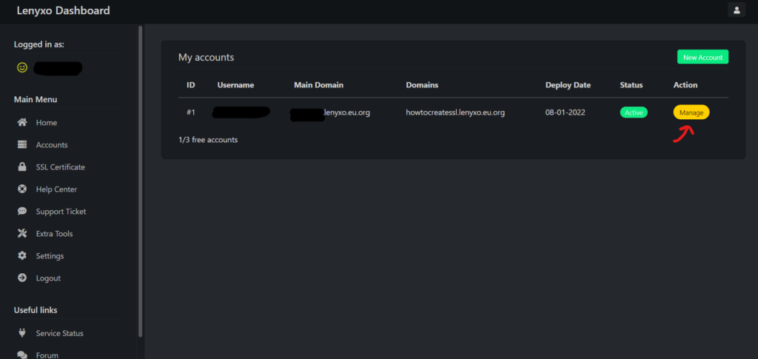Click the SSL Certificate padlock icon
Image resolution: width=758 pixels, height=359 pixels.
point(22,167)
